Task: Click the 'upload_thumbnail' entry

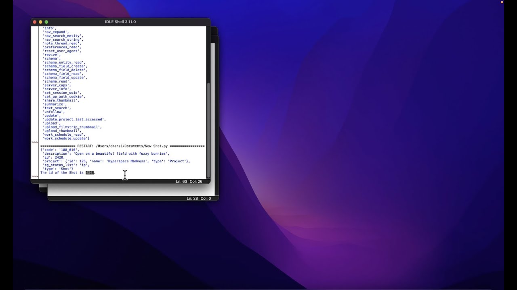Action: pos(62,131)
